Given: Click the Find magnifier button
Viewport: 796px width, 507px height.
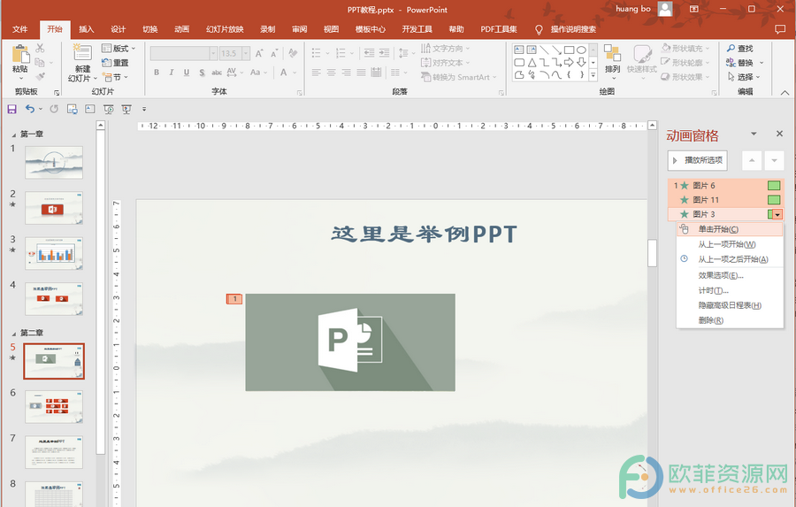Looking at the screenshot, I should pos(739,49).
